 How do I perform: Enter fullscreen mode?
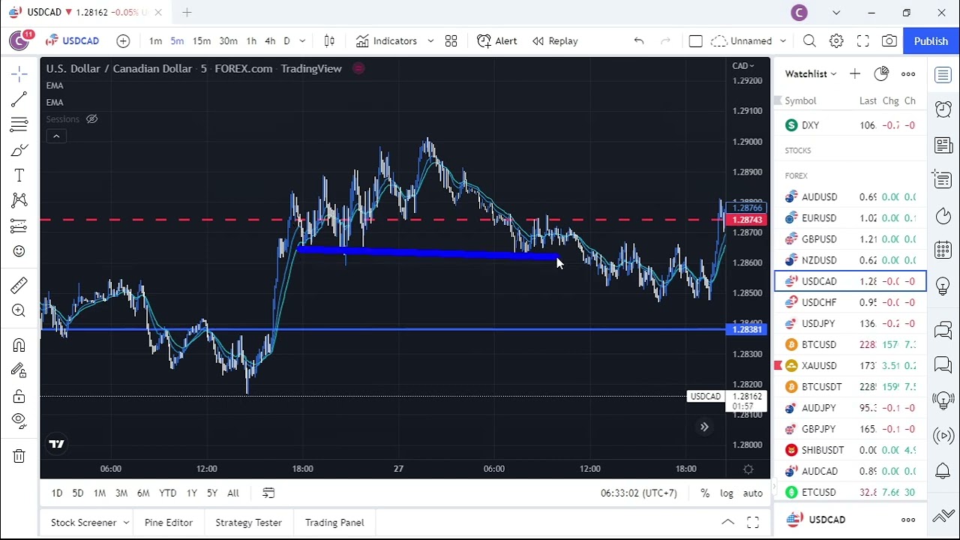[x=863, y=41]
